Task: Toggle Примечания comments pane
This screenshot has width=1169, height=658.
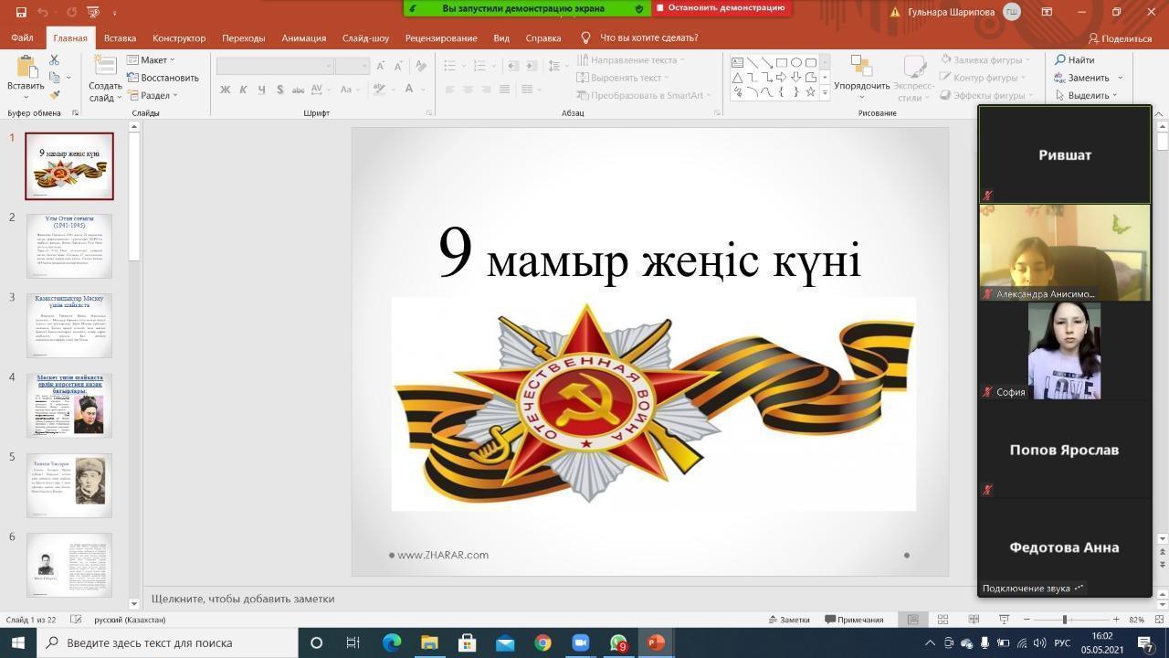Action: pos(854,620)
